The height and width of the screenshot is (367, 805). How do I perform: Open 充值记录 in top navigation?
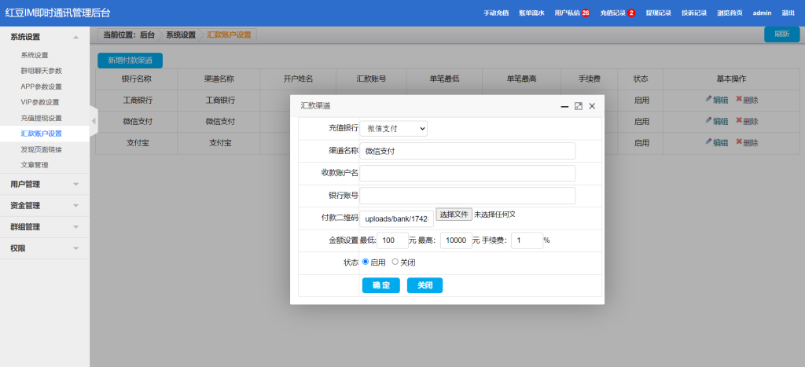617,13
